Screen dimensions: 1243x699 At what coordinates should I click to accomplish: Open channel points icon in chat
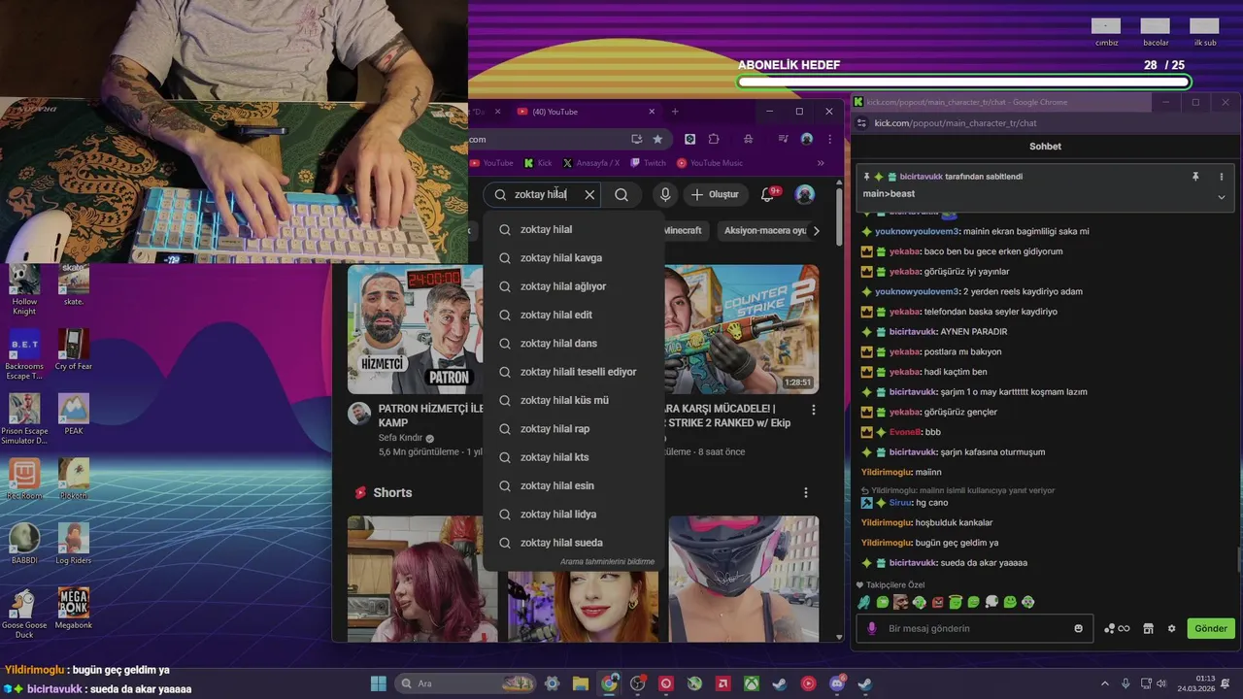1117,628
